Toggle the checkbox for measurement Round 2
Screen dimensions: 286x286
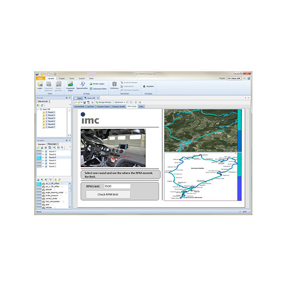tap(46, 164)
